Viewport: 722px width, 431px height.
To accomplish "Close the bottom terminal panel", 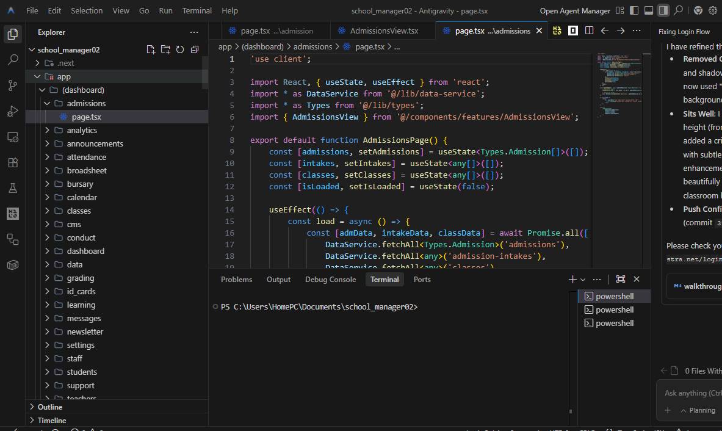I will (x=637, y=279).
